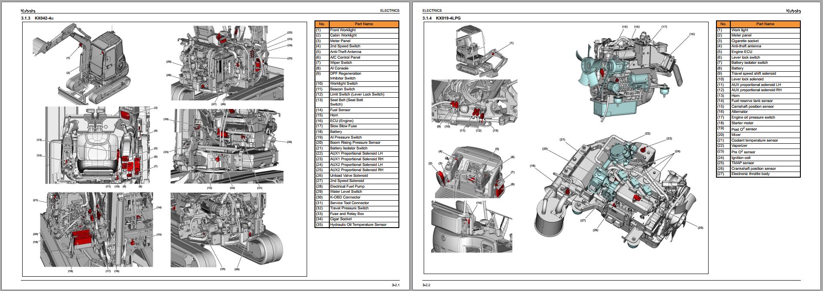
Task: Click 'Electrical Fuel Pump' row
Action: [357, 186]
